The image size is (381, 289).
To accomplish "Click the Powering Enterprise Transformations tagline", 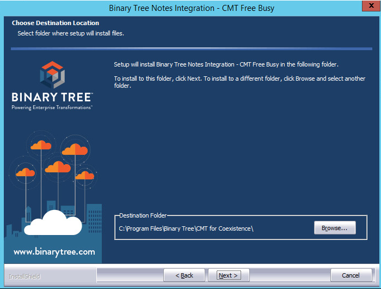I will pos(52,107).
